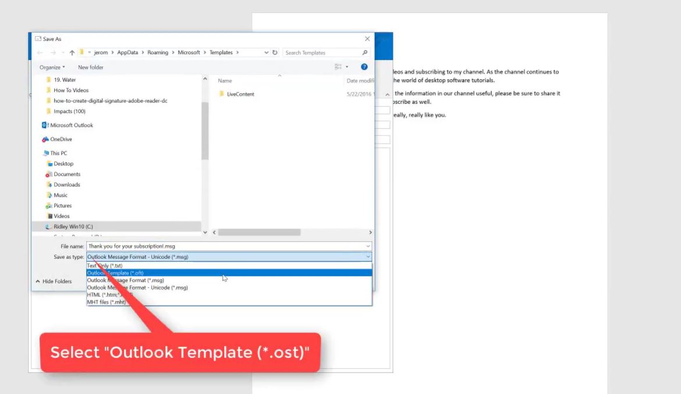
Task: Change view layout icon
Action: point(338,67)
